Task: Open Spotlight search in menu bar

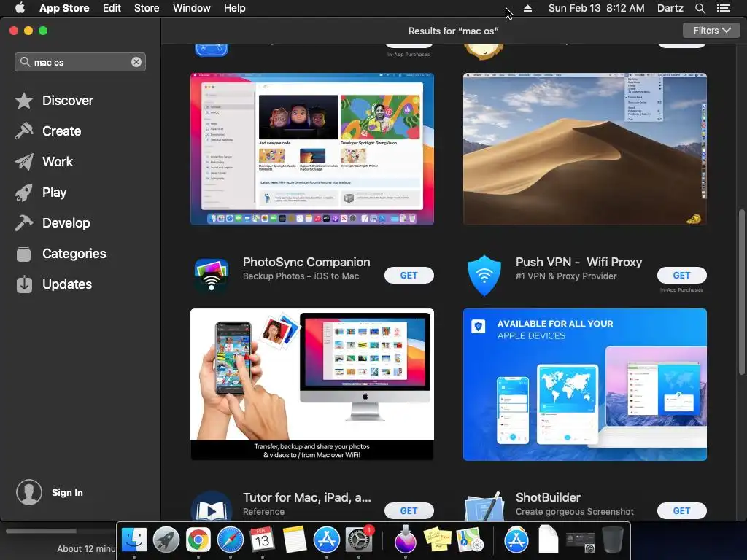Action: (700, 8)
